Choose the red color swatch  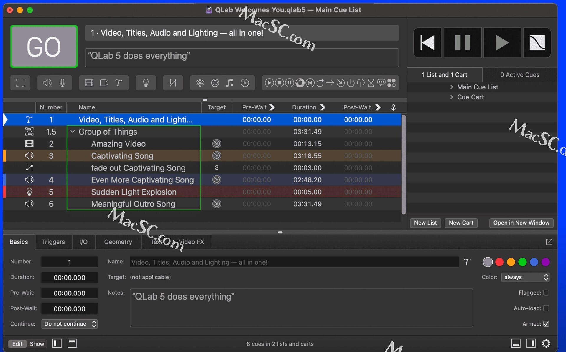(499, 262)
